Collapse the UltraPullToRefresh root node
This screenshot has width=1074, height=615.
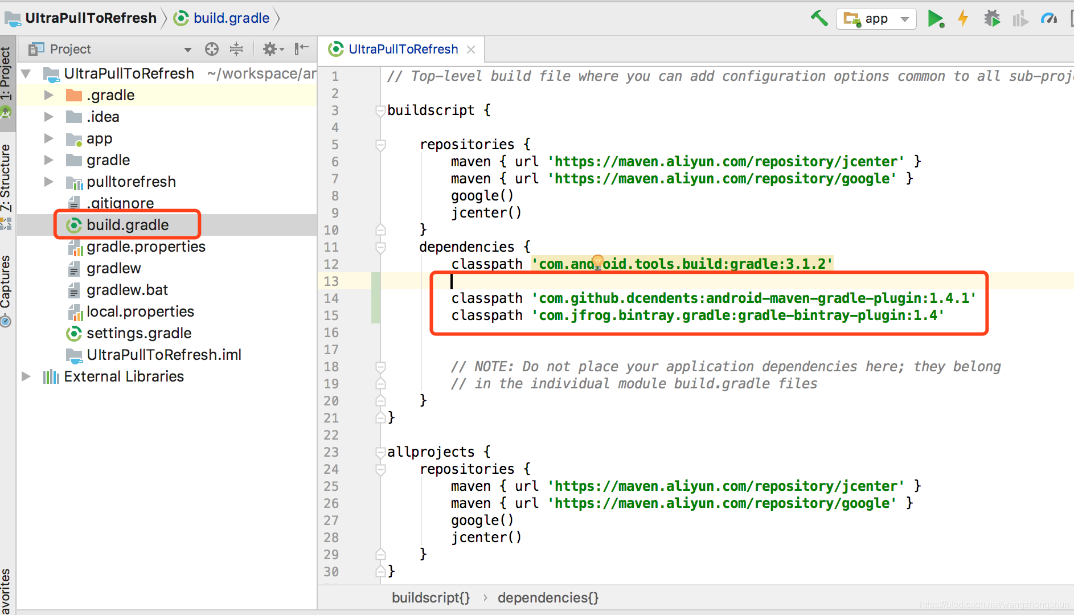pyautogui.click(x=26, y=73)
